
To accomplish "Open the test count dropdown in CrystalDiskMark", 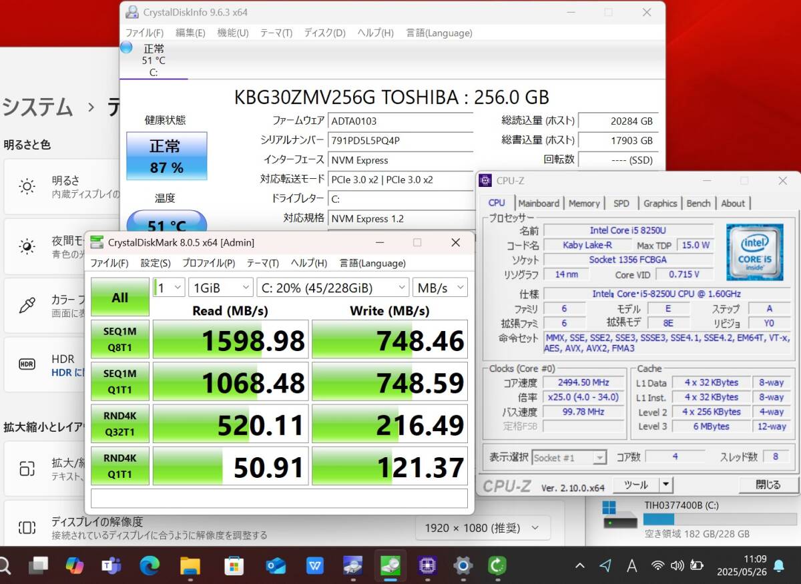I will [169, 288].
